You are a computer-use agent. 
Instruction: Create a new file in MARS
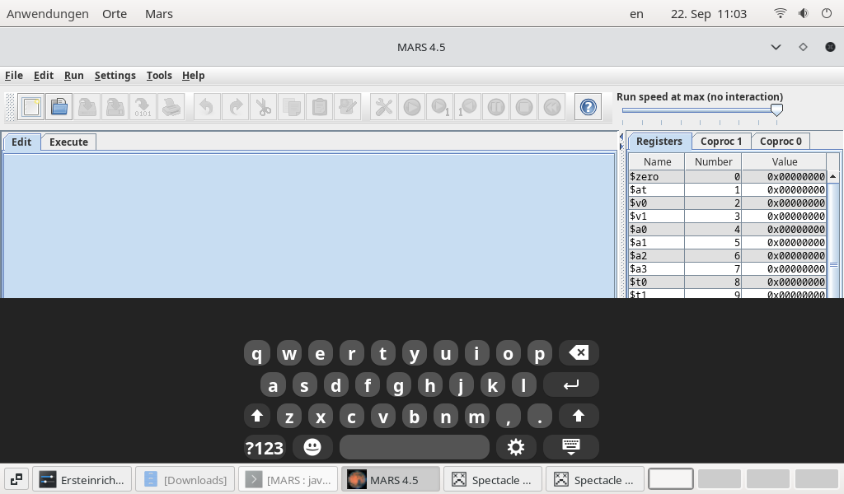(x=31, y=106)
